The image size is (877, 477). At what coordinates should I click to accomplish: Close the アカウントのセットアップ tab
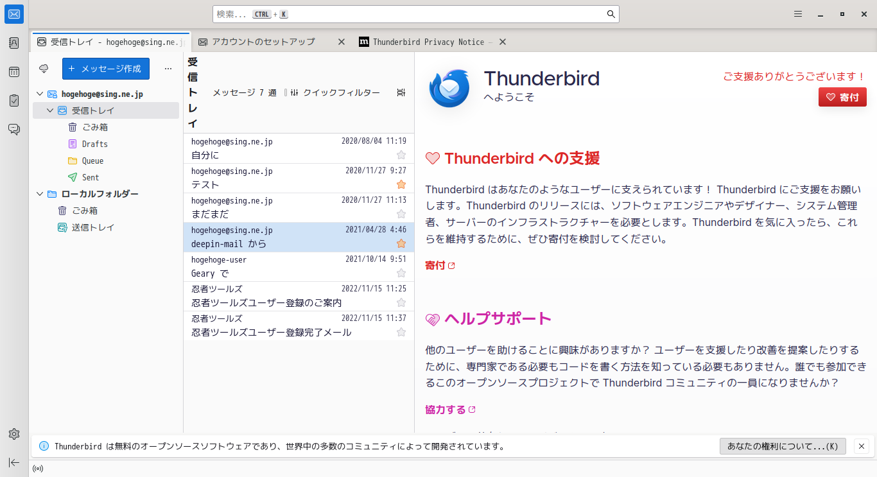click(342, 42)
